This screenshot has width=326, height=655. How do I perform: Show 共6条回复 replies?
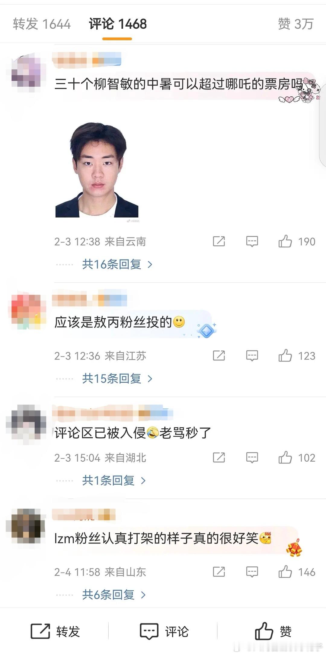[x=114, y=595]
